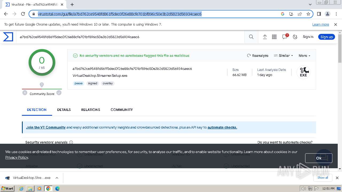The image size is (342, 192).
Task: Click the search magnifier icon
Action: pos(251,37)
